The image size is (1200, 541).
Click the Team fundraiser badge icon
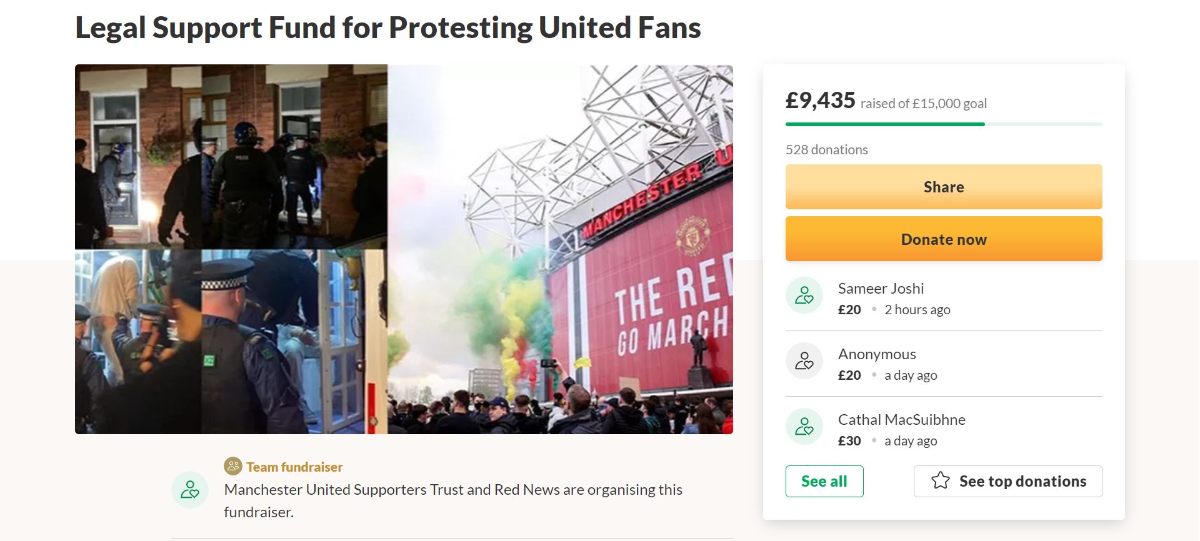point(232,466)
